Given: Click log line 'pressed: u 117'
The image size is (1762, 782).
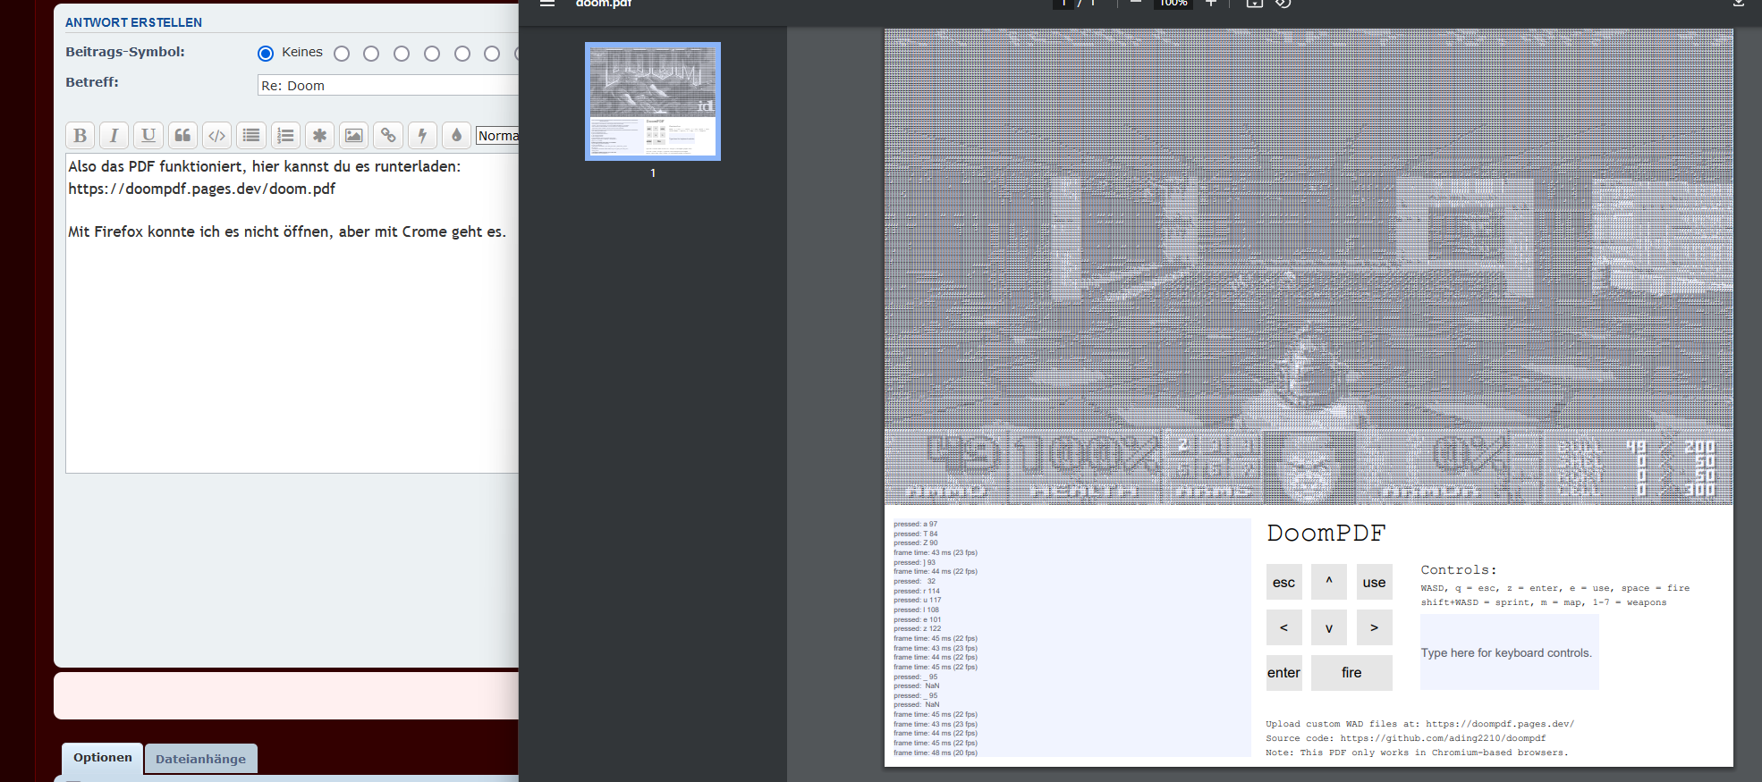Looking at the screenshot, I should click(917, 601).
